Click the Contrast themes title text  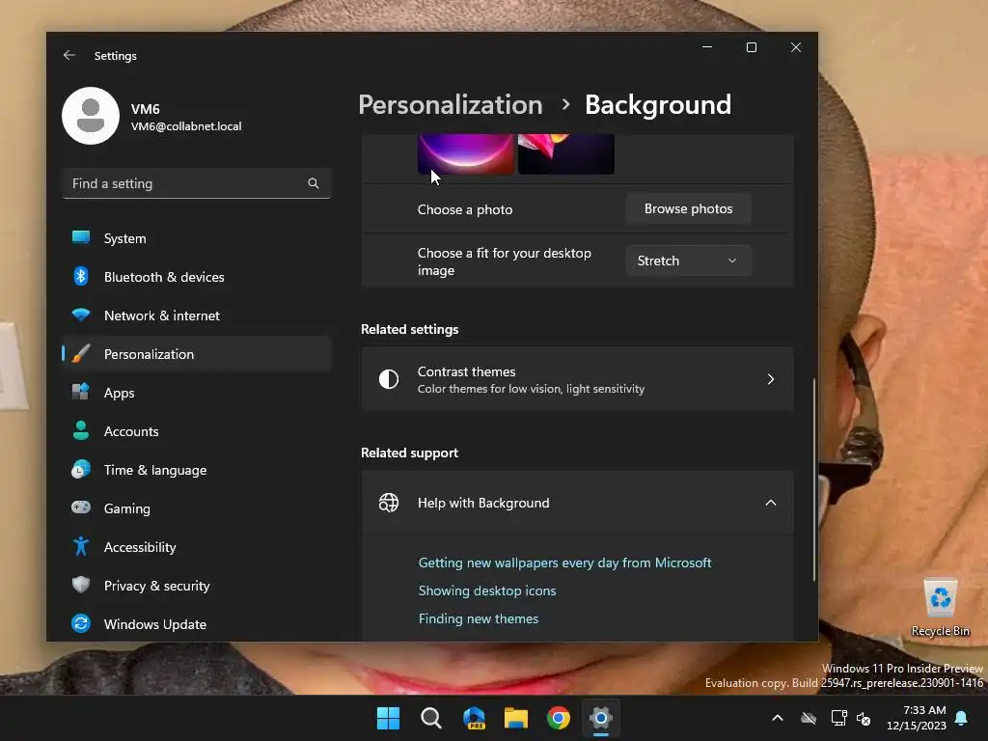point(466,371)
